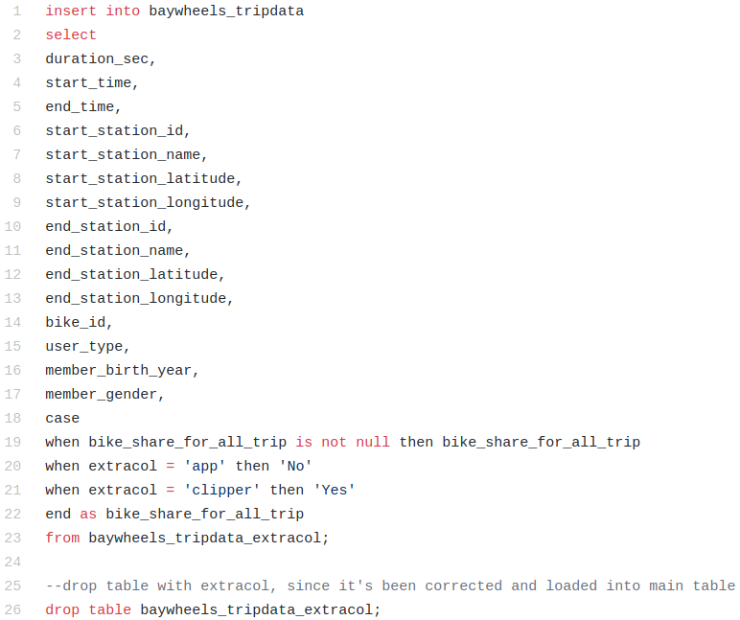The height and width of the screenshot is (620, 740).
Task: Click 'drop table' keywords on line 26
Action: [88, 610]
